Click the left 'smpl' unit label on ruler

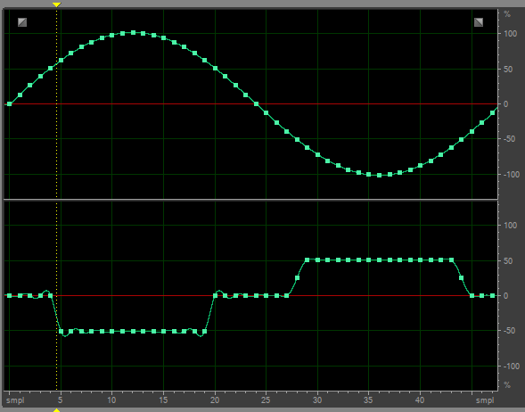(15, 400)
